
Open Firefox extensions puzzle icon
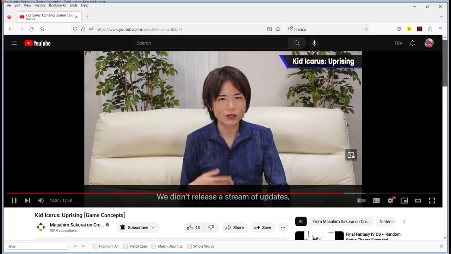tap(430, 29)
